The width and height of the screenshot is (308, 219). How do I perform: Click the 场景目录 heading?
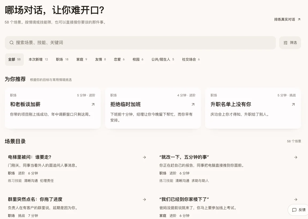(x=15, y=141)
